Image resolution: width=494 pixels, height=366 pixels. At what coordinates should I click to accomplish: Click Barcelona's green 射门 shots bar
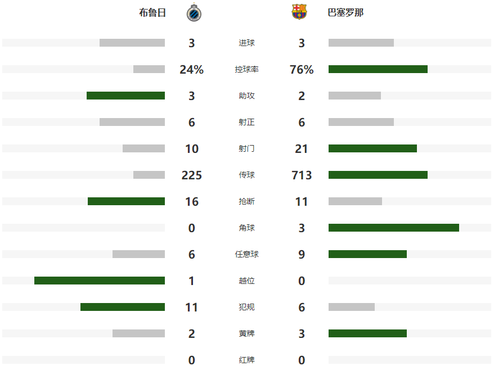point(372,148)
